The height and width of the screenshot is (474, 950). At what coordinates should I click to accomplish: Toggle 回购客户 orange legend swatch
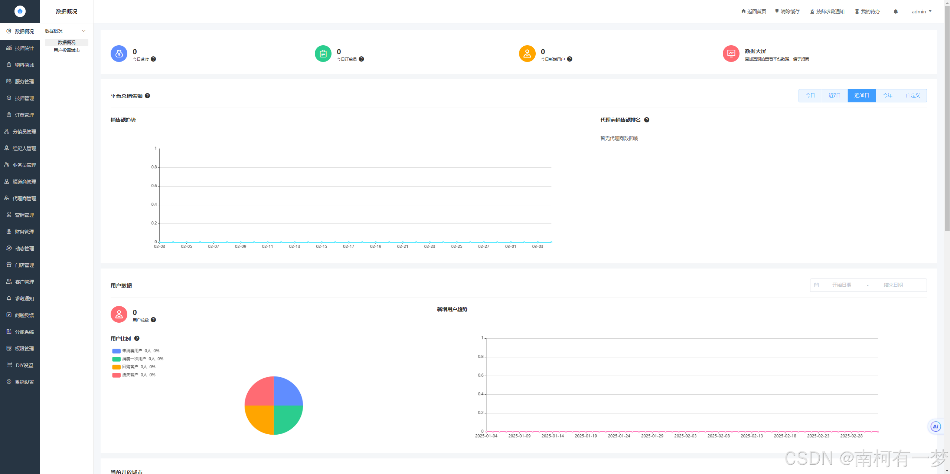tap(116, 367)
